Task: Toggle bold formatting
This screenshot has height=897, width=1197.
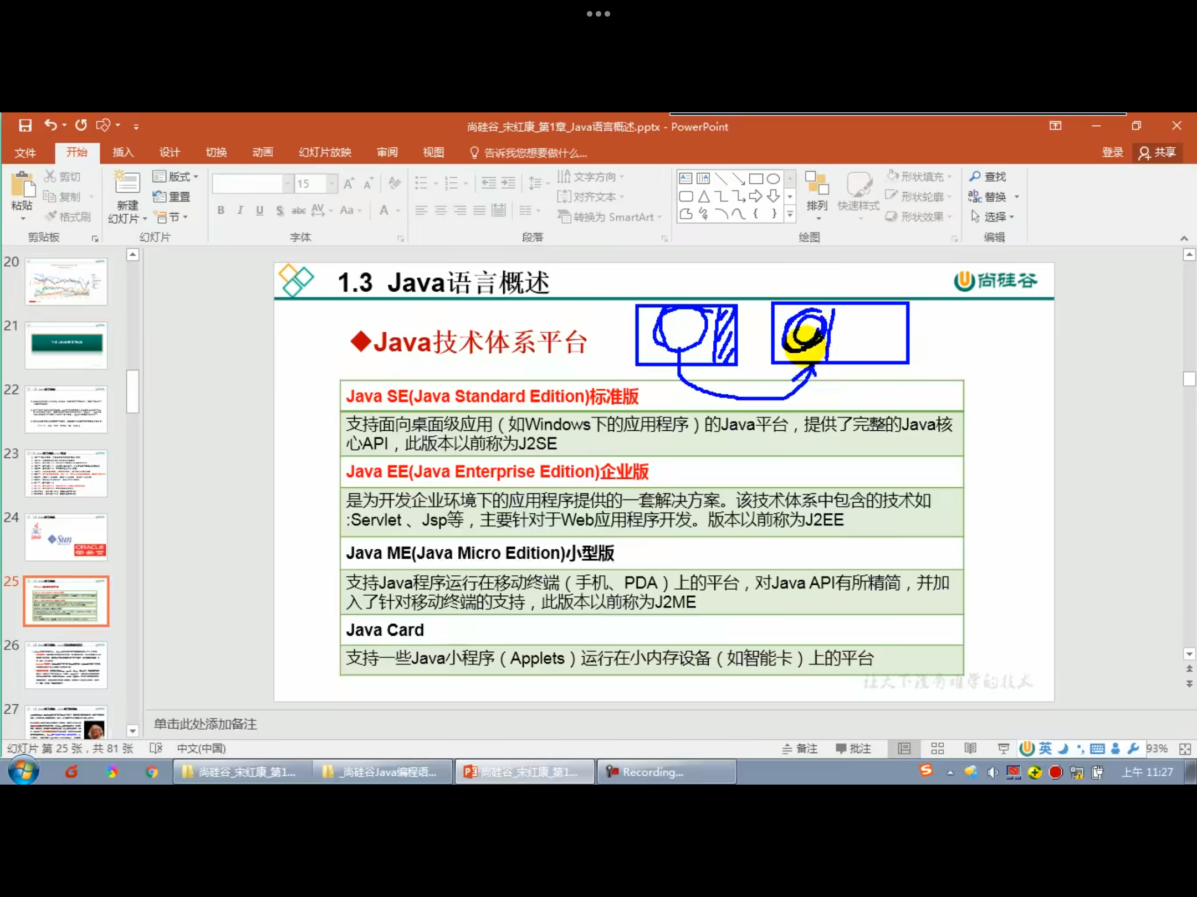Action: pyautogui.click(x=221, y=210)
